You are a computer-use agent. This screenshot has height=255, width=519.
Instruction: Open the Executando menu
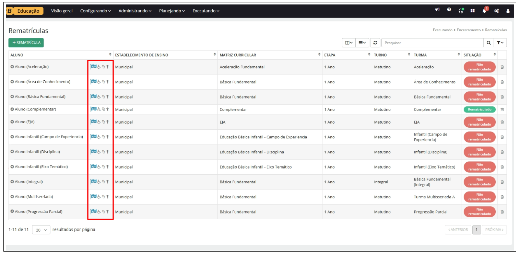[x=206, y=11]
